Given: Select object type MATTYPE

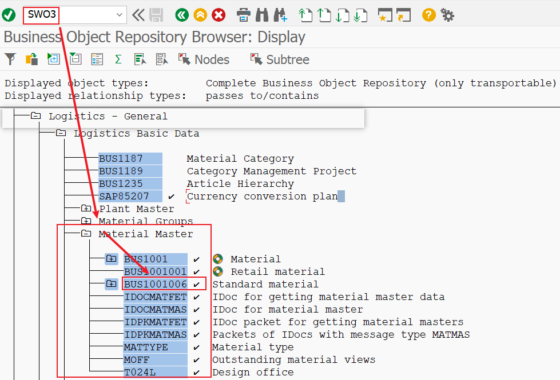Looking at the screenshot, I should [156, 347].
